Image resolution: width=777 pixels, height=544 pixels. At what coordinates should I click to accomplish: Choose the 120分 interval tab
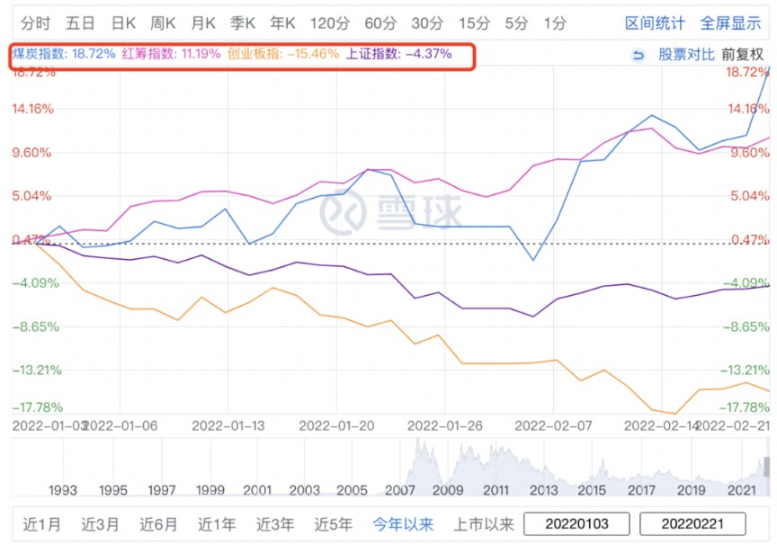click(x=329, y=23)
